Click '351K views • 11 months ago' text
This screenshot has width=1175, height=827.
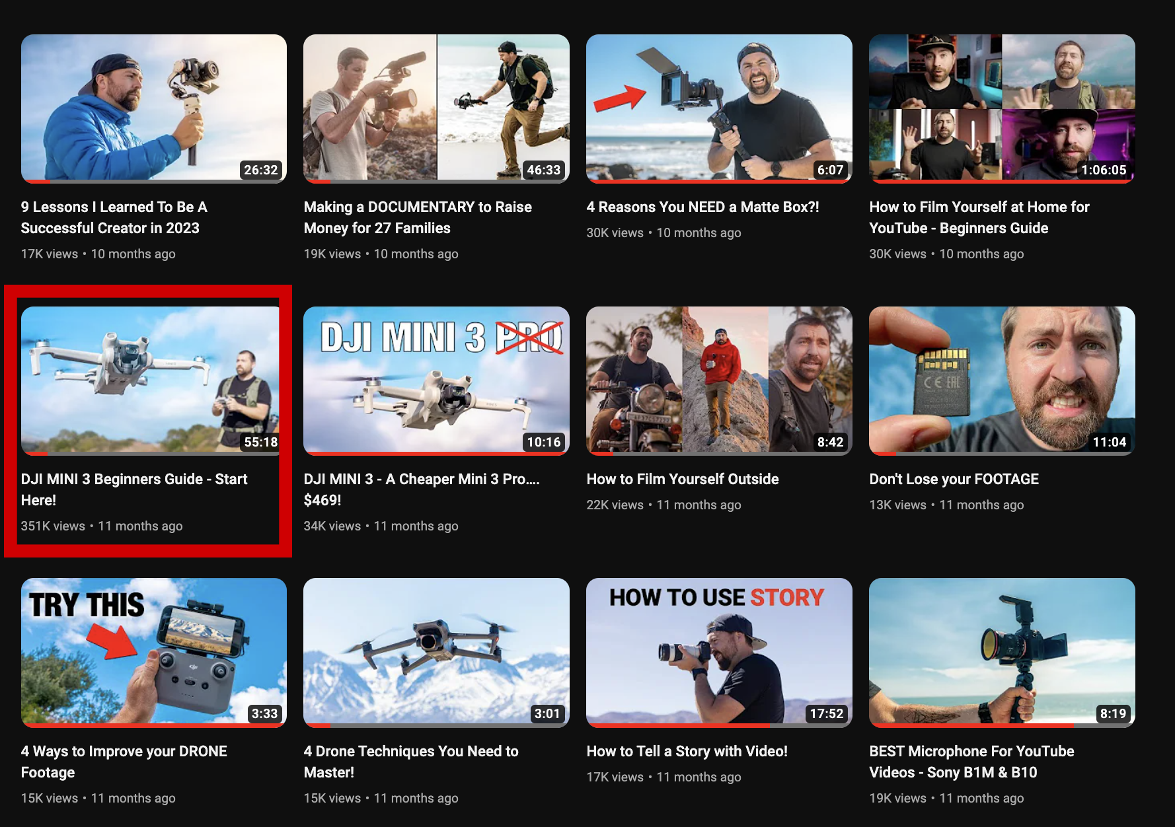pos(102,526)
